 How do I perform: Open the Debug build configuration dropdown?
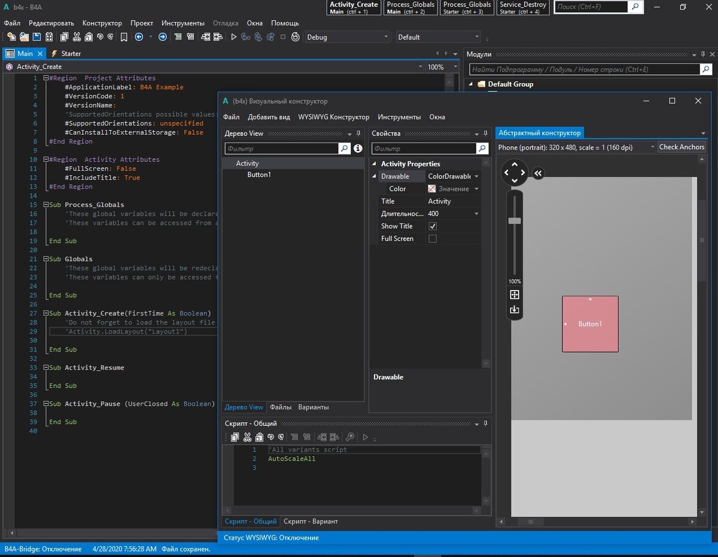point(386,37)
